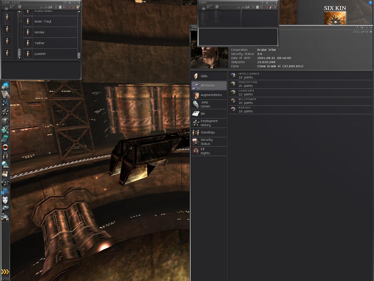The height and width of the screenshot is (281, 374).
Task: Click the Intelligence attribute icon
Action: [x=233, y=76]
